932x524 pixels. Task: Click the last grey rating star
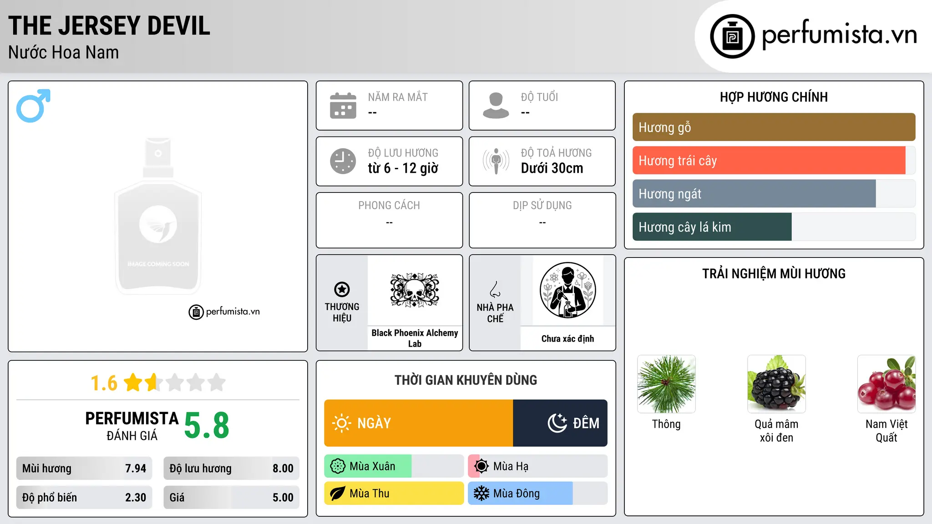217,382
